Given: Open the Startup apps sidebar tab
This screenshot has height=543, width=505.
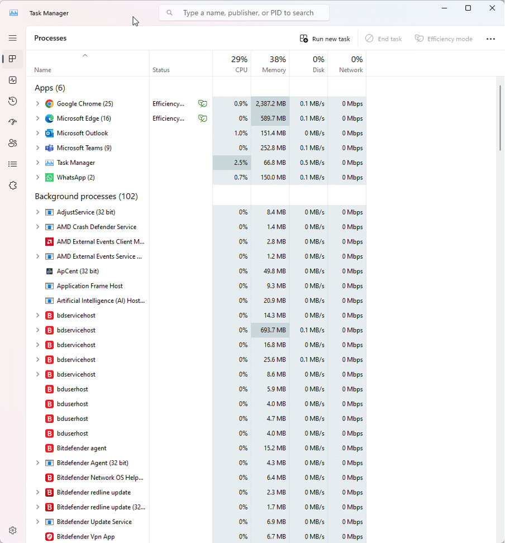Looking at the screenshot, I should click(x=12, y=122).
